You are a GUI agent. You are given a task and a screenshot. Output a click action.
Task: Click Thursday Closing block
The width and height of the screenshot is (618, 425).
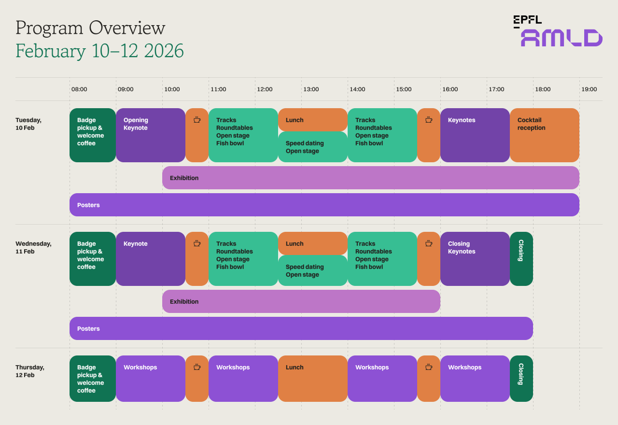[x=521, y=379]
